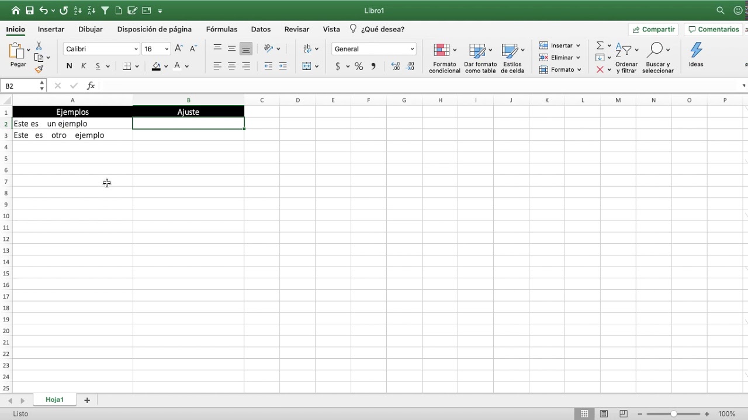The height and width of the screenshot is (420, 748).
Task: Switch to the Insertar tab
Action: pos(51,29)
